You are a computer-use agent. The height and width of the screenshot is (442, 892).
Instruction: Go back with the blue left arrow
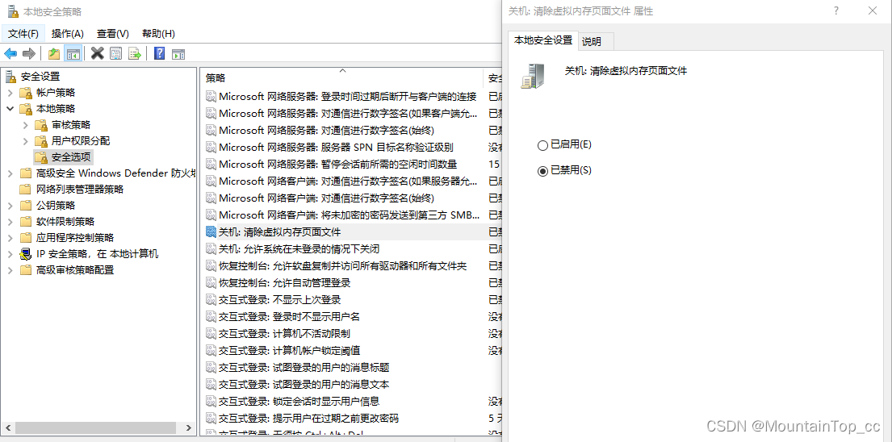tap(10, 54)
